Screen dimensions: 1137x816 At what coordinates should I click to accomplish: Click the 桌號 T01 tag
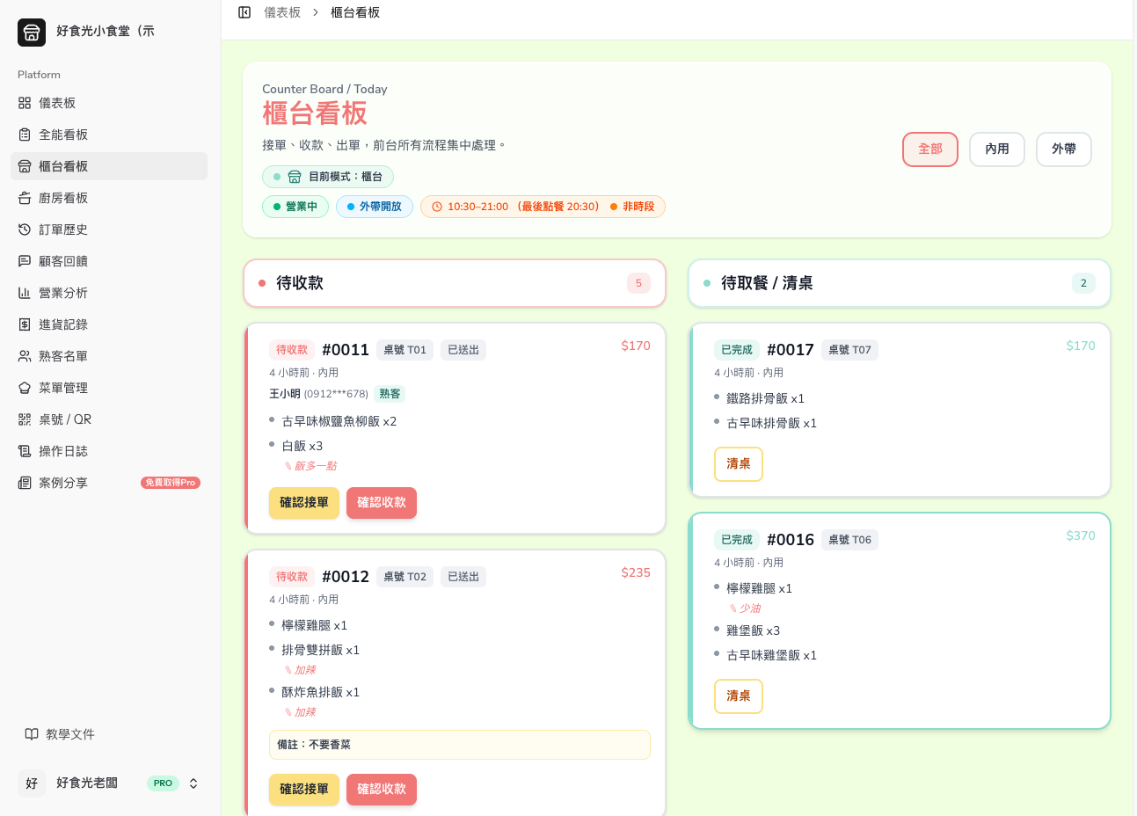(x=405, y=350)
